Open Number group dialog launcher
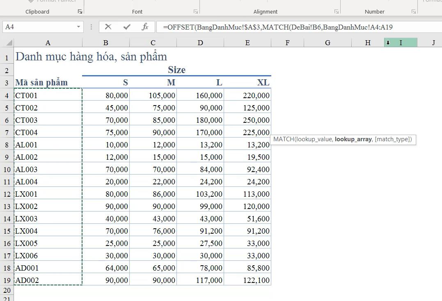 click(x=414, y=12)
